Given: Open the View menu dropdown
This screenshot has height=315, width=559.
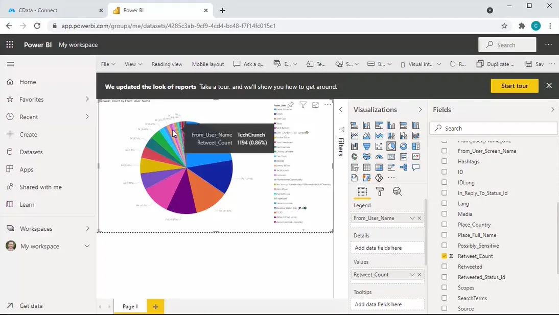Looking at the screenshot, I should (x=132, y=64).
